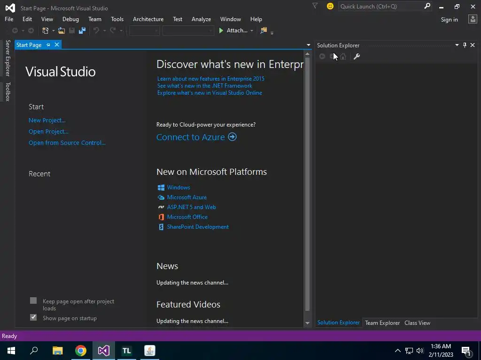The image size is (481, 360).
Task: Click the Microsoft Office platform icon
Action: point(161,217)
